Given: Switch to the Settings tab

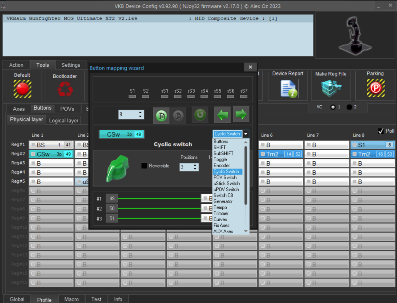Looking at the screenshot, I should tap(71, 65).
